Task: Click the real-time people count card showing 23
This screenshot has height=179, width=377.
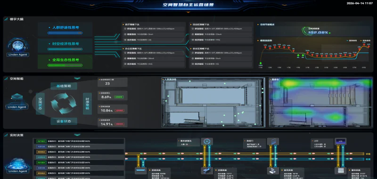Action: pyautogui.click(x=113, y=82)
